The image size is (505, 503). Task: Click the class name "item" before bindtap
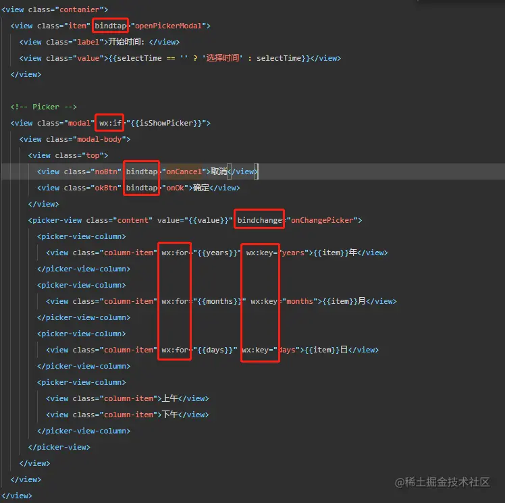tap(77, 26)
